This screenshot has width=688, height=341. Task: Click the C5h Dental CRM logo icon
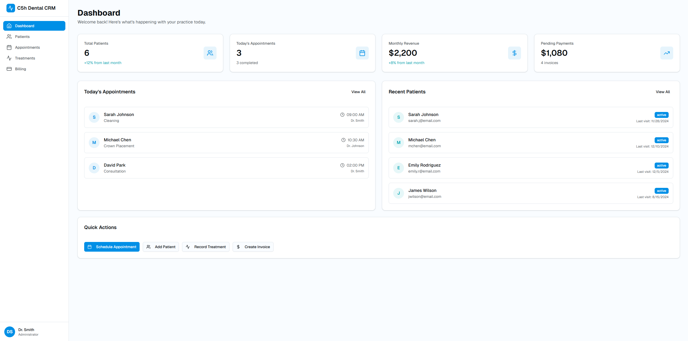pos(10,8)
